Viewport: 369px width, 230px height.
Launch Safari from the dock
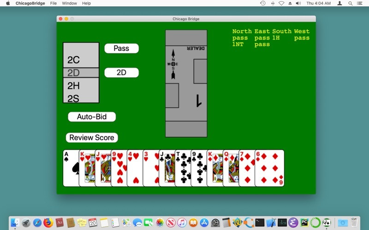point(37,222)
